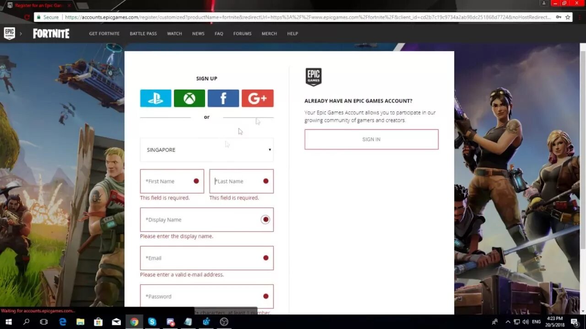Open the Action Center notifications icon
Image resolution: width=586 pixels, height=329 pixels.
coord(574,322)
